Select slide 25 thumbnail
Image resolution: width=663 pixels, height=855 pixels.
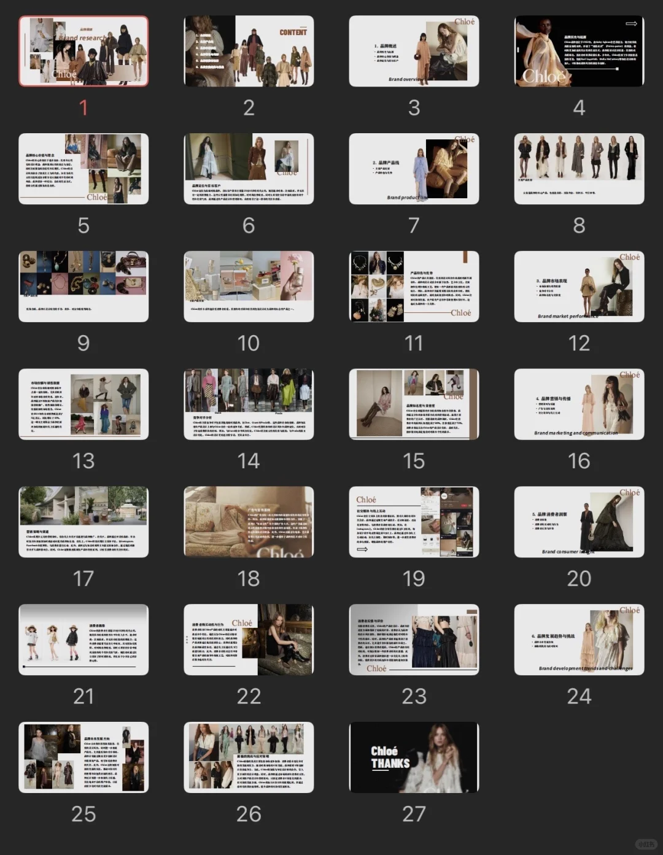[83, 757]
